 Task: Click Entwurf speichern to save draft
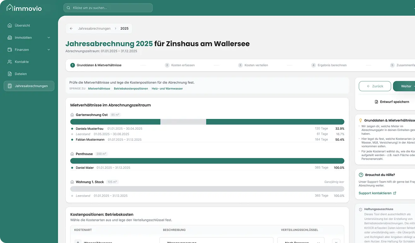(x=391, y=102)
